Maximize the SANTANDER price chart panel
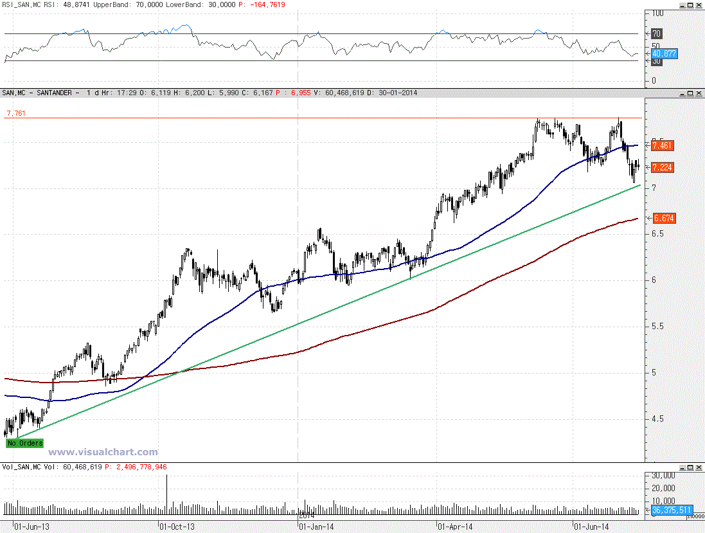 point(691,93)
